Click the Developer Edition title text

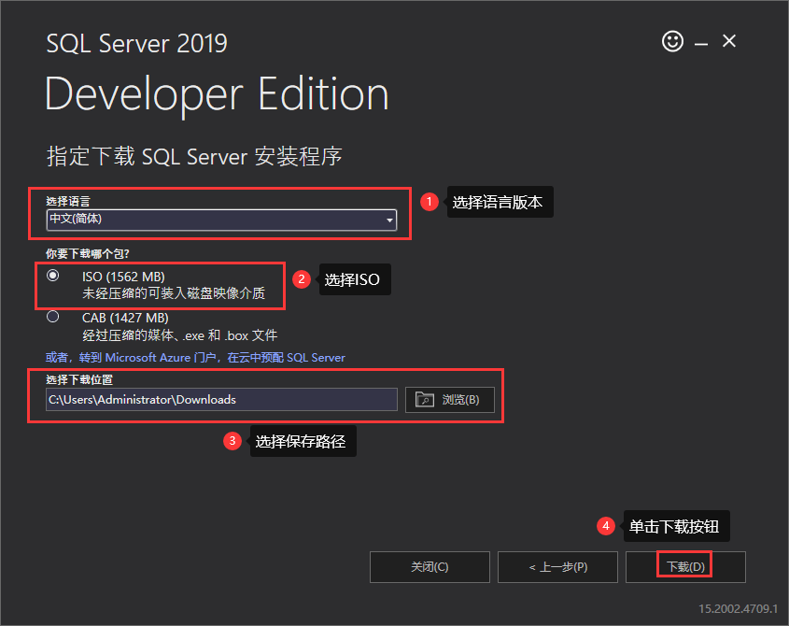coord(217,94)
